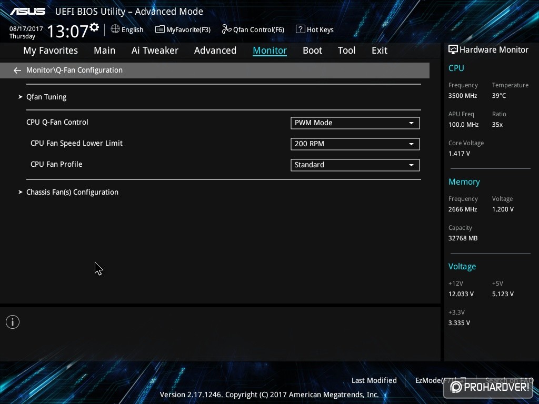The height and width of the screenshot is (404, 539).
Task: Click the Hot Keys question mark icon
Action: (x=300, y=29)
